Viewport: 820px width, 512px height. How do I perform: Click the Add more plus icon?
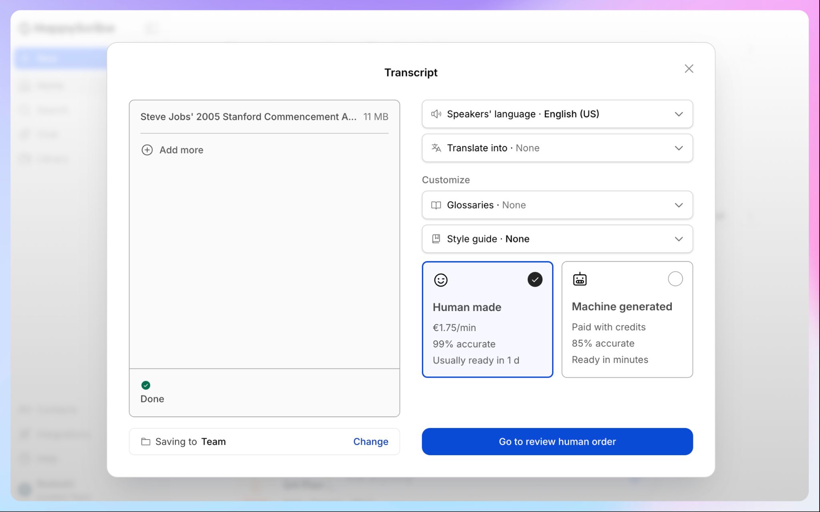147,150
